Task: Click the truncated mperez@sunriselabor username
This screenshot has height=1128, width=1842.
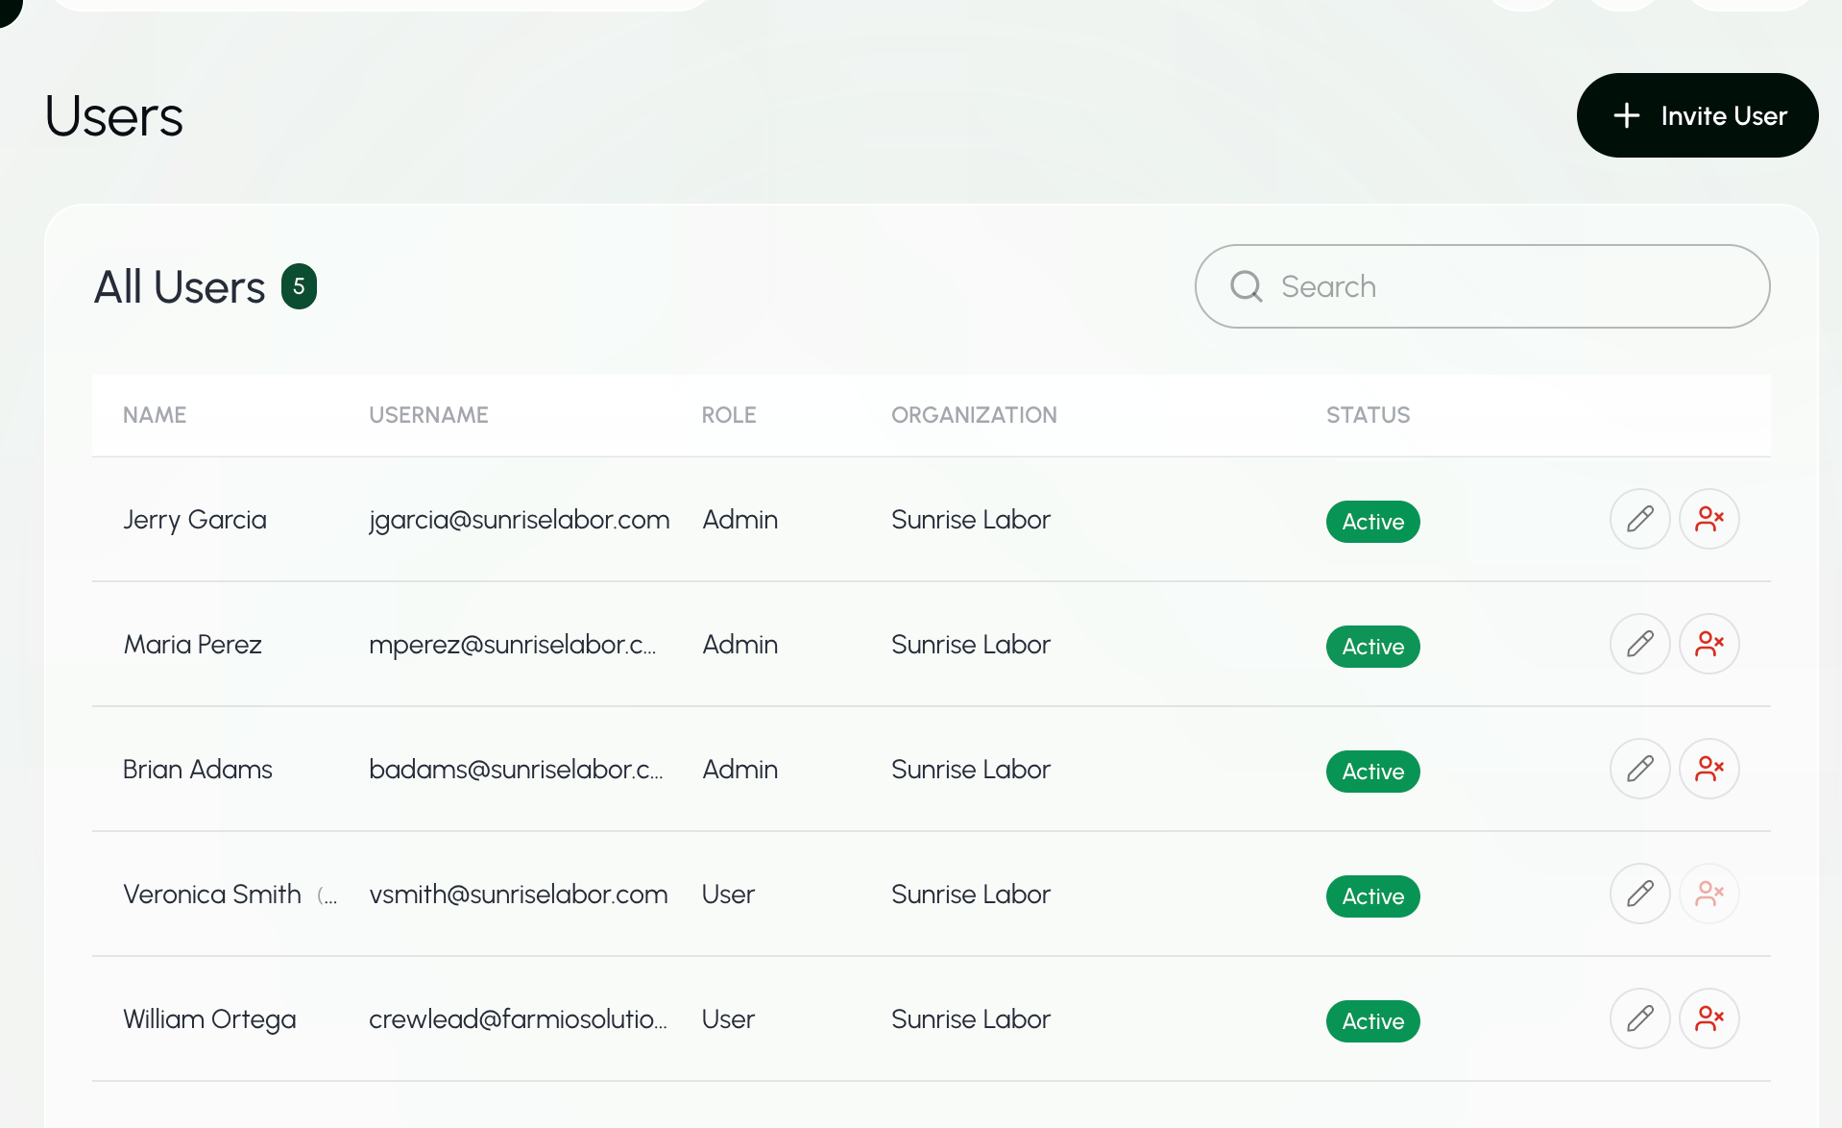Action: tap(513, 645)
